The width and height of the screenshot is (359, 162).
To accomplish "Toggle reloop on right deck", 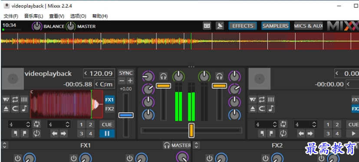I will click(283, 133).
